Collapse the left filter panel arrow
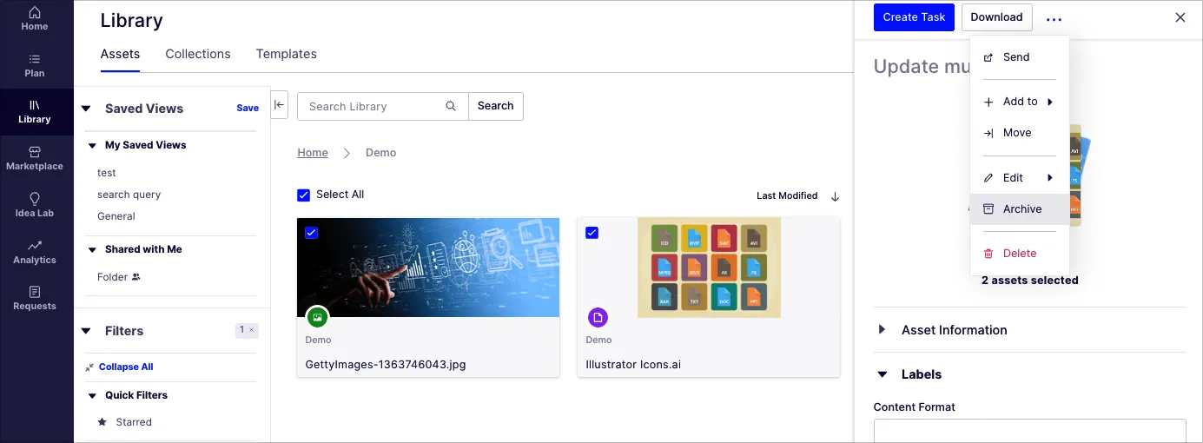The width and height of the screenshot is (1203, 443). pos(280,105)
